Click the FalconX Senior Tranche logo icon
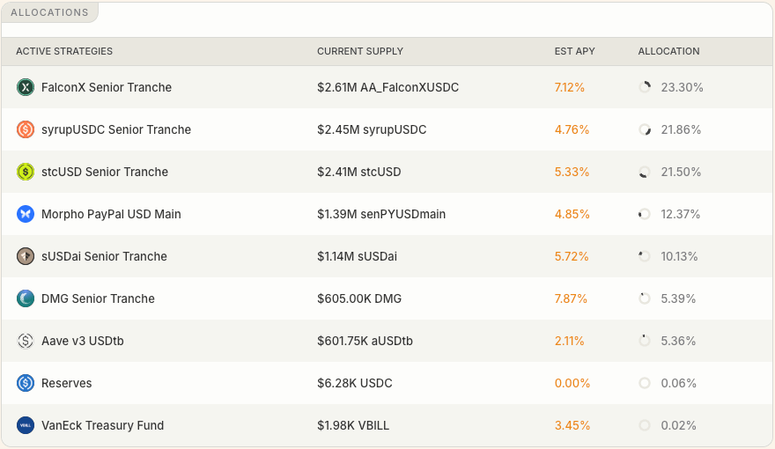775x449 pixels. (26, 87)
